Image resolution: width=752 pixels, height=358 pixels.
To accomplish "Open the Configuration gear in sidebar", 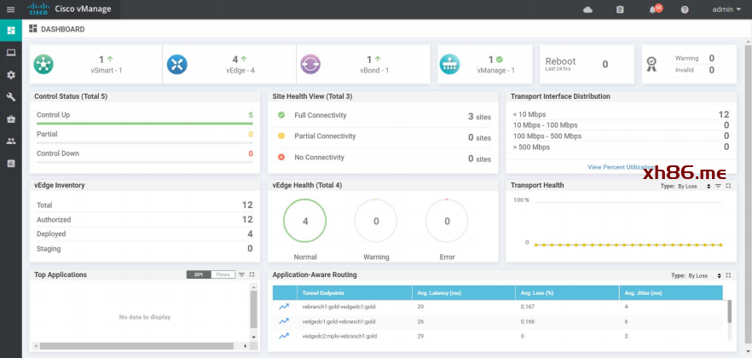I will [x=11, y=74].
